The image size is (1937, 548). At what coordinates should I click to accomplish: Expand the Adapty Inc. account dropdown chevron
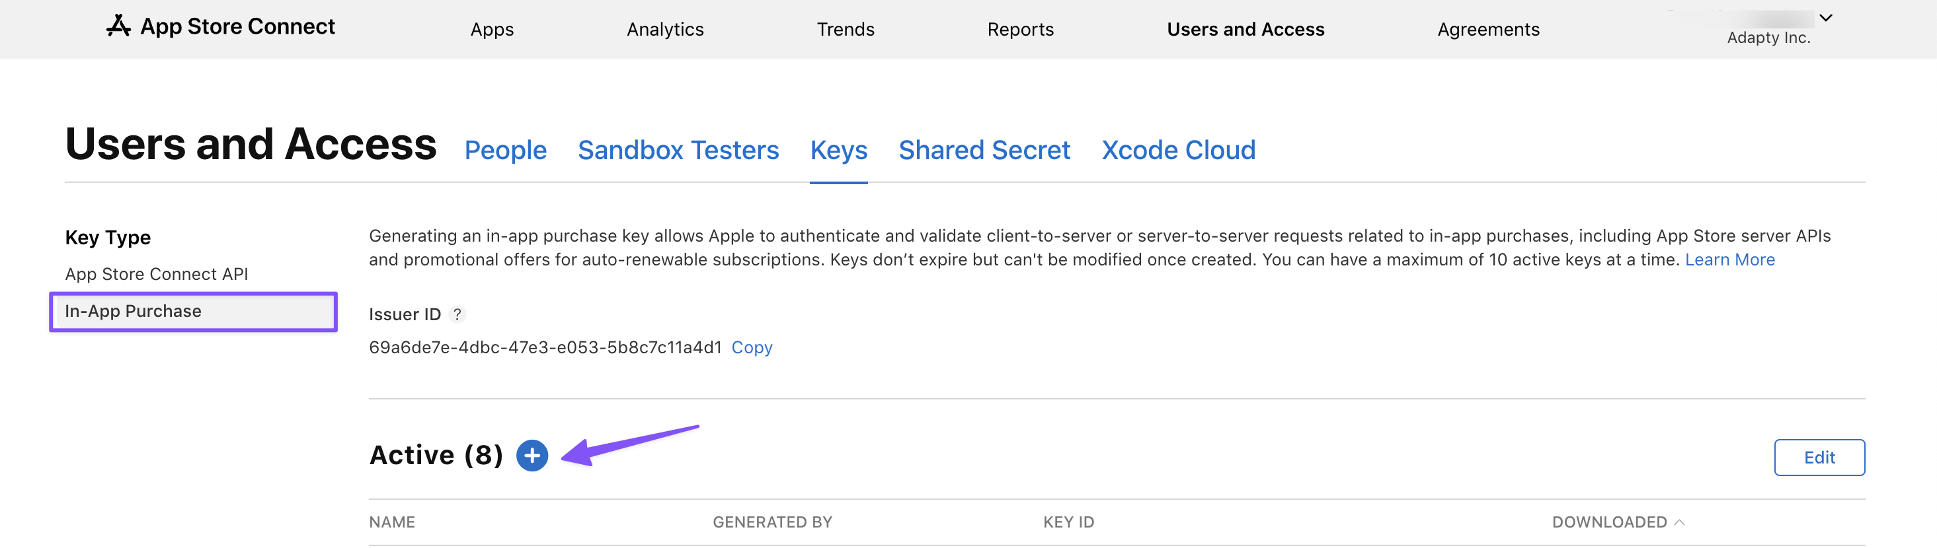tap(1826, 18)
